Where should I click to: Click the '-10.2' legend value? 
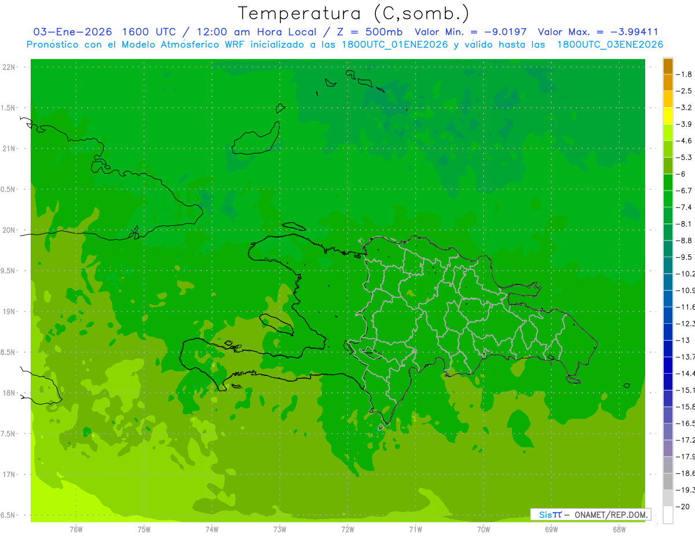(686, 274)
